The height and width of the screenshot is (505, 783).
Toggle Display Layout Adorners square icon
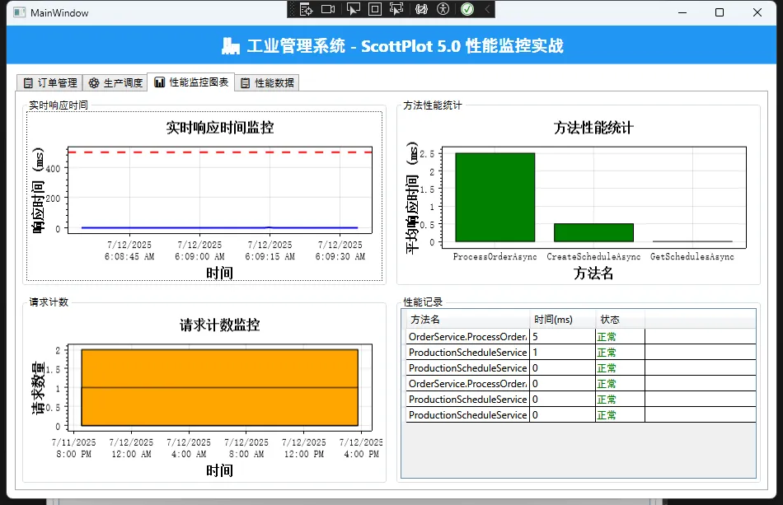point(375,10)
